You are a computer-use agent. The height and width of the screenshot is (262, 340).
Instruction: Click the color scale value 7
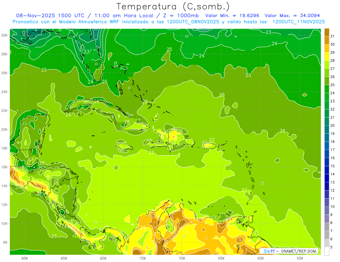pyautogui.click(x=331, y=231)
